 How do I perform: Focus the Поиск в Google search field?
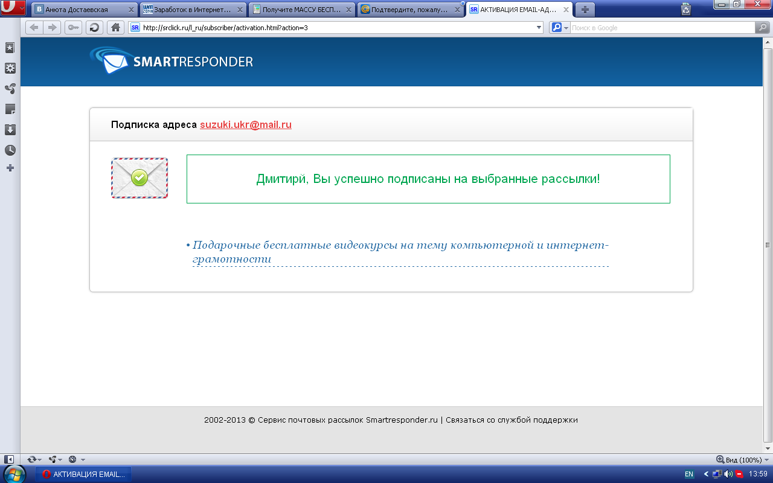(x=662, y=28)
